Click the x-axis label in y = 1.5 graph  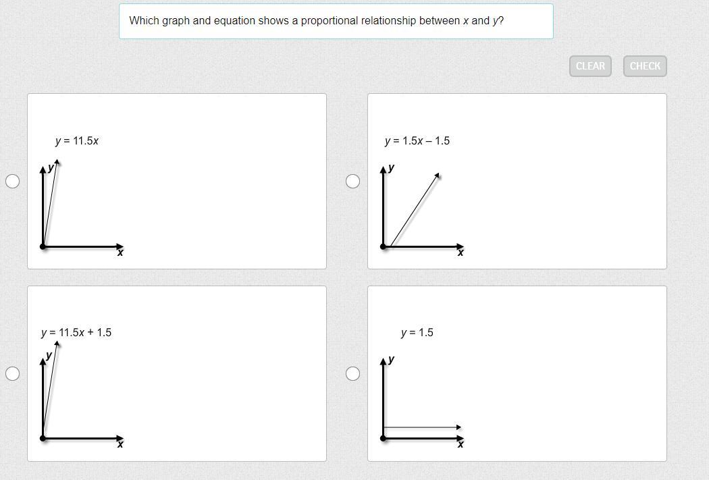(461, 444)
